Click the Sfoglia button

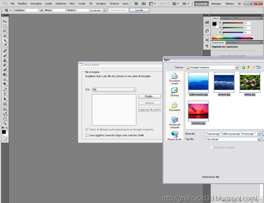pos(150,96)
